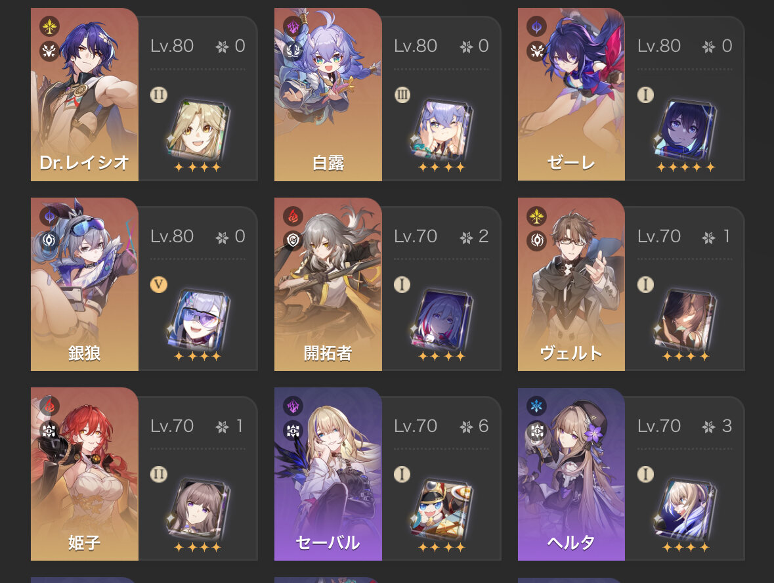
Task: Click ヴェルト's Nihility path icon
Action: pos(536,240)
